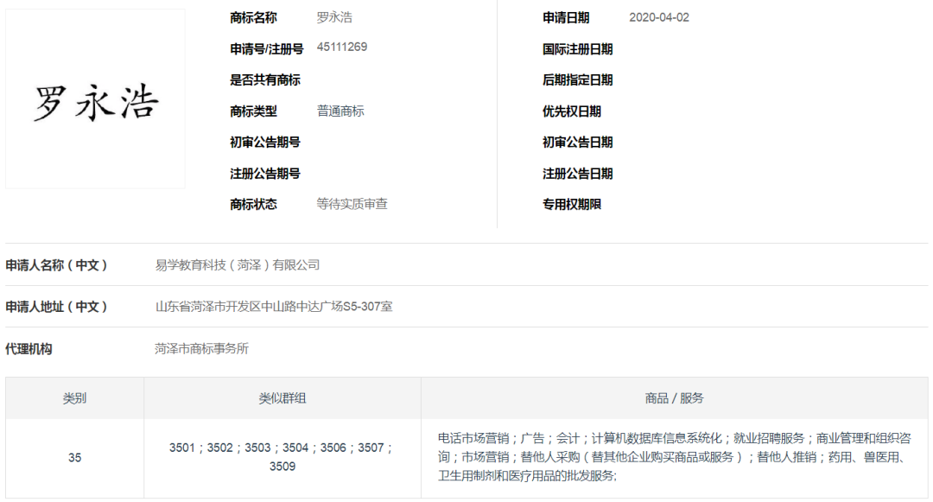Viewport: 933px width, 502px height.
Task: Click the similar group codes 3501；3502 cell
Action: 282,457
